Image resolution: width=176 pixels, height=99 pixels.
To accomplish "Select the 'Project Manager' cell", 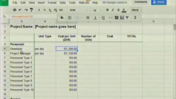I will pyautogui.click(x=22, y=53).
